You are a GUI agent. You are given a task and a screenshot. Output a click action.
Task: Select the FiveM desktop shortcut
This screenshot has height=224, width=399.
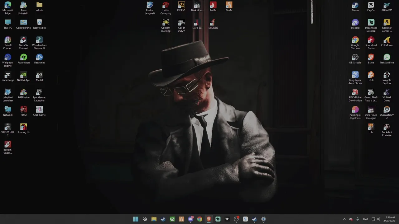(x=229, y=7)
